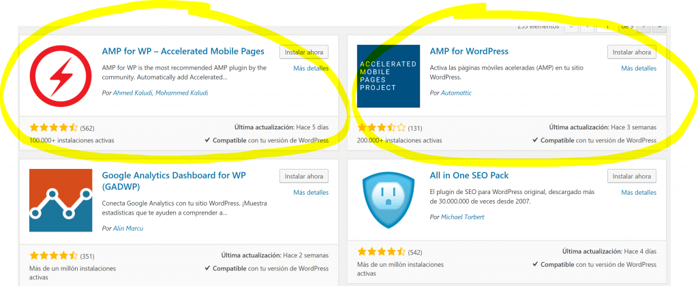Click the Accelerated Mobile Pages Project blue icon
Viewport: 698px width, 286px height.
click(388, 76)
